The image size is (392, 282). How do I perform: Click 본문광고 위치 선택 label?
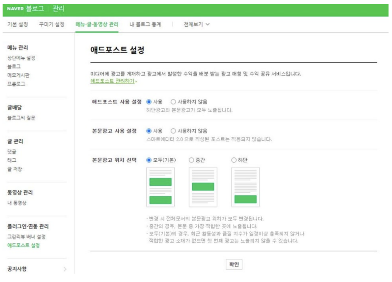click(x=114, y=160)
